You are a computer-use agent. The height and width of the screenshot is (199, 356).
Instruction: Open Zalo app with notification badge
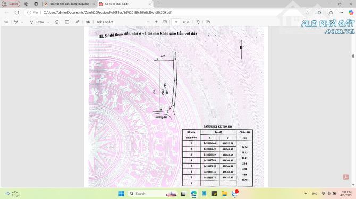click(x=235, y=193)
